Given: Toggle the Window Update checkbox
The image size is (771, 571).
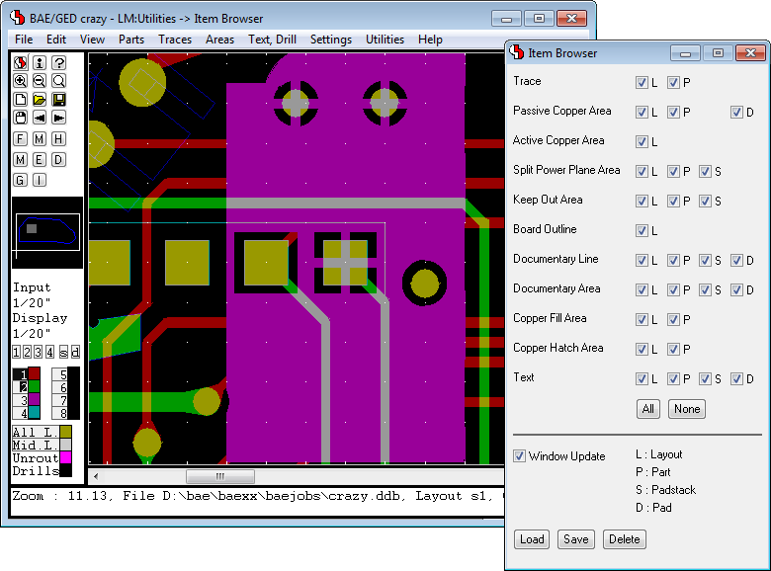Looking at the screenshot, I should (520, 456).
